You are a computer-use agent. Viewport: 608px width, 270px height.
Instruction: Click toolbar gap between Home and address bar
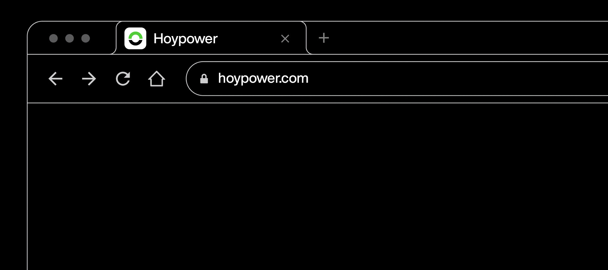point(176,79)
